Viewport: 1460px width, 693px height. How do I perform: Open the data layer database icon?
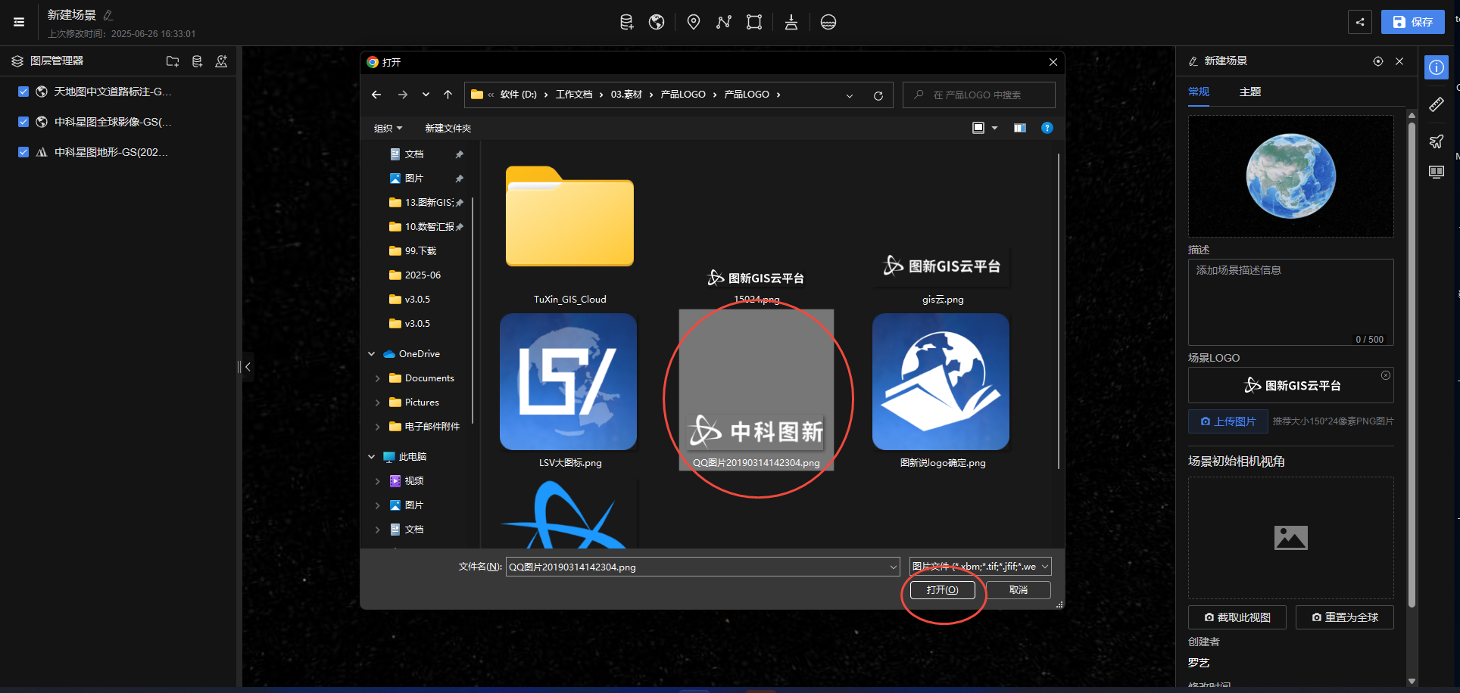coord(626,22)
